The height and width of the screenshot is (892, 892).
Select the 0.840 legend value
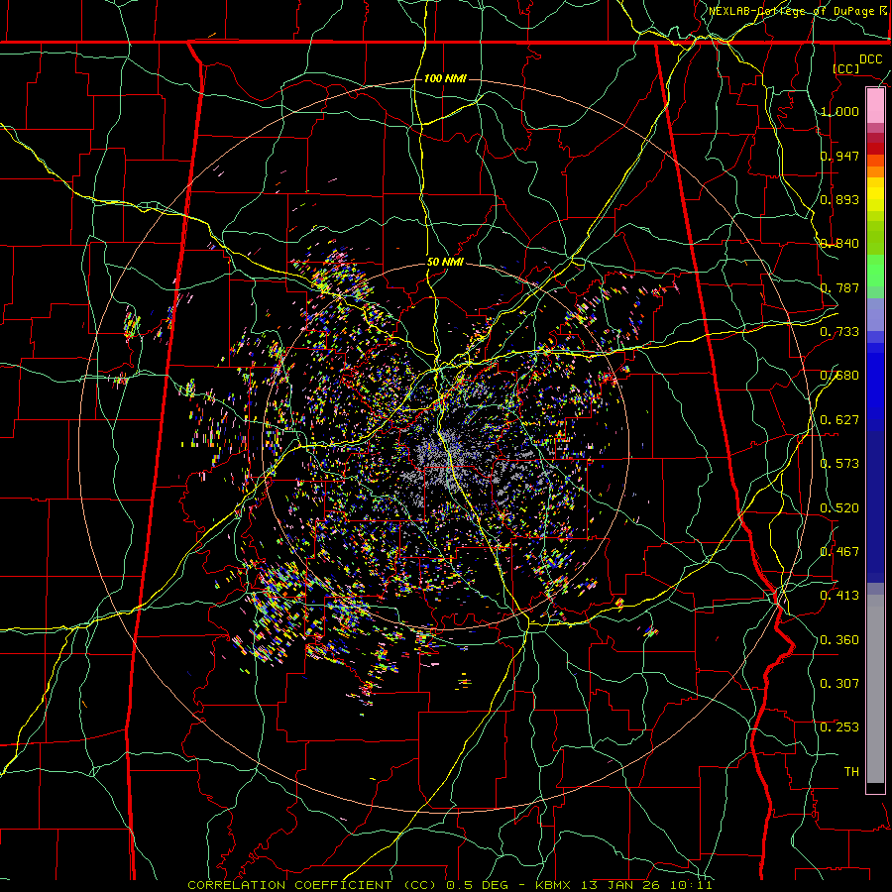(840, 244)
